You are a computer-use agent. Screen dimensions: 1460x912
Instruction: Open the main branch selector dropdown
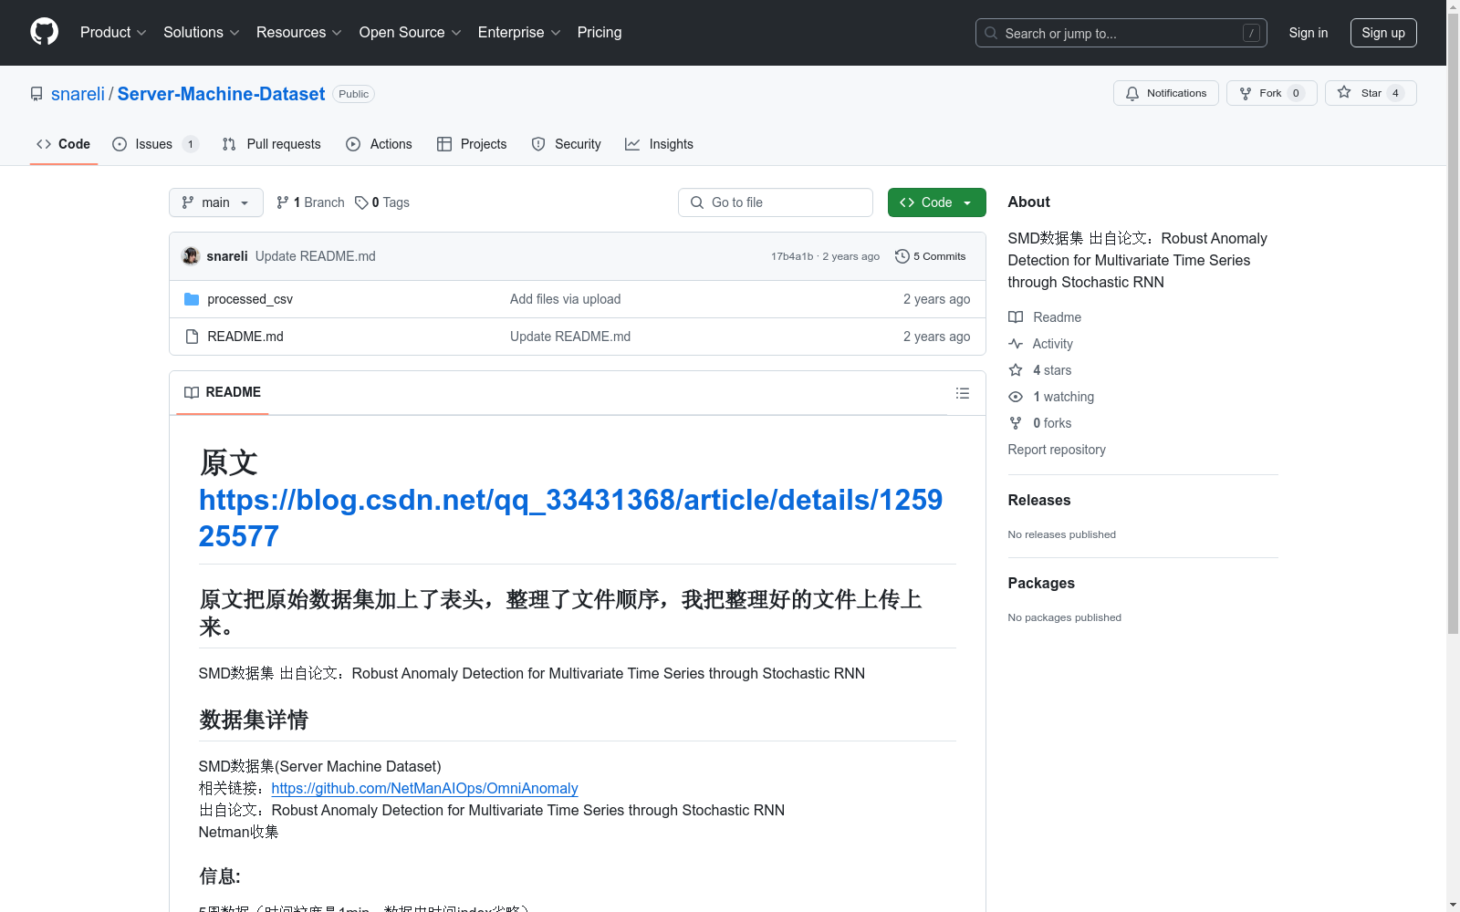coord(216,202)
